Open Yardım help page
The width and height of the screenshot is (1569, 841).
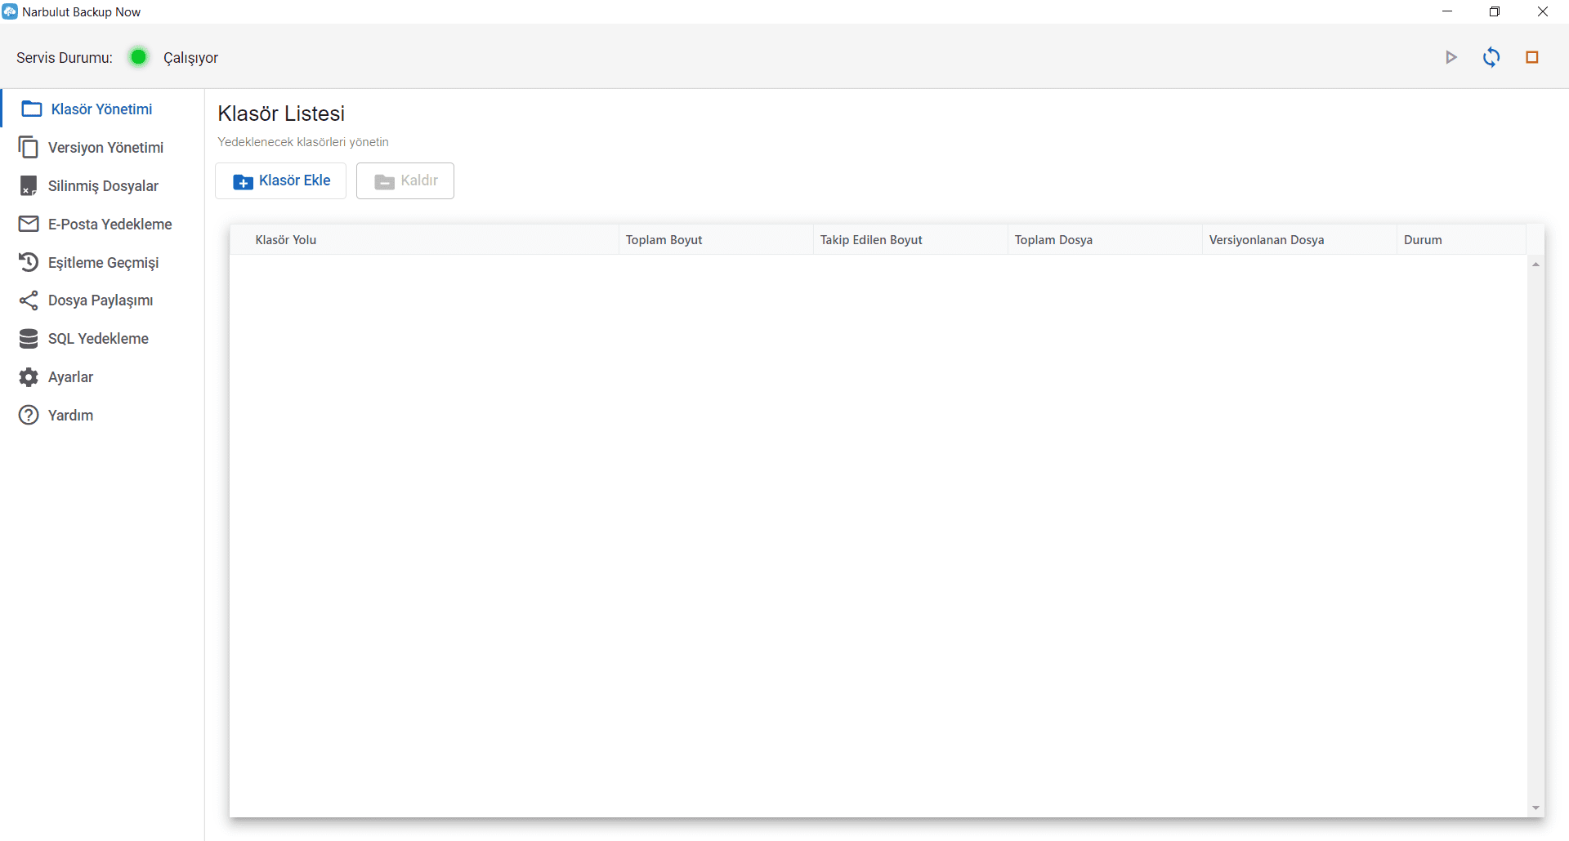102,415
